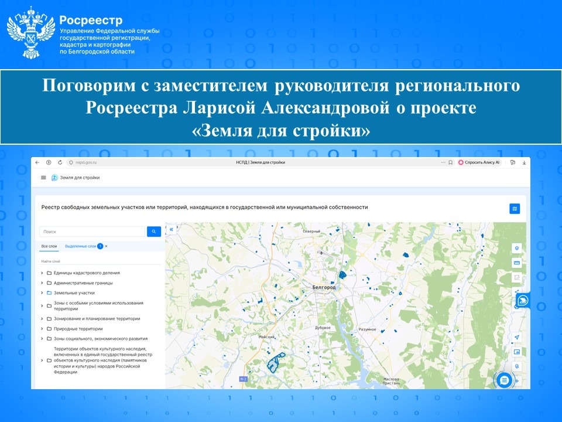Expand the Земельные участки chevron
This screenshot has width=562, height=422.
click(x=42, y=293)
